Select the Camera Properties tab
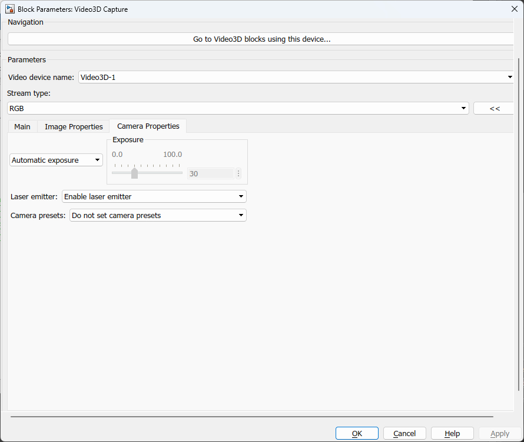 pyautogui.click(x=147, y=126)
